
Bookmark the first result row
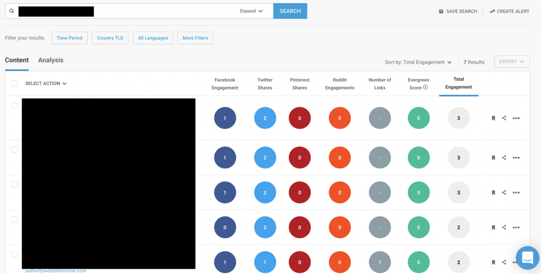click(x=493, y=118)
